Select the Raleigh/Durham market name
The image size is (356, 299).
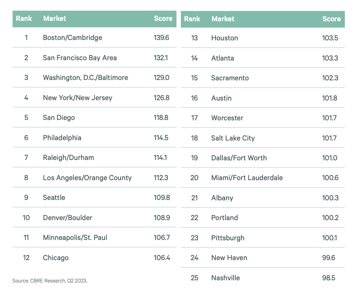click(68, 157)
